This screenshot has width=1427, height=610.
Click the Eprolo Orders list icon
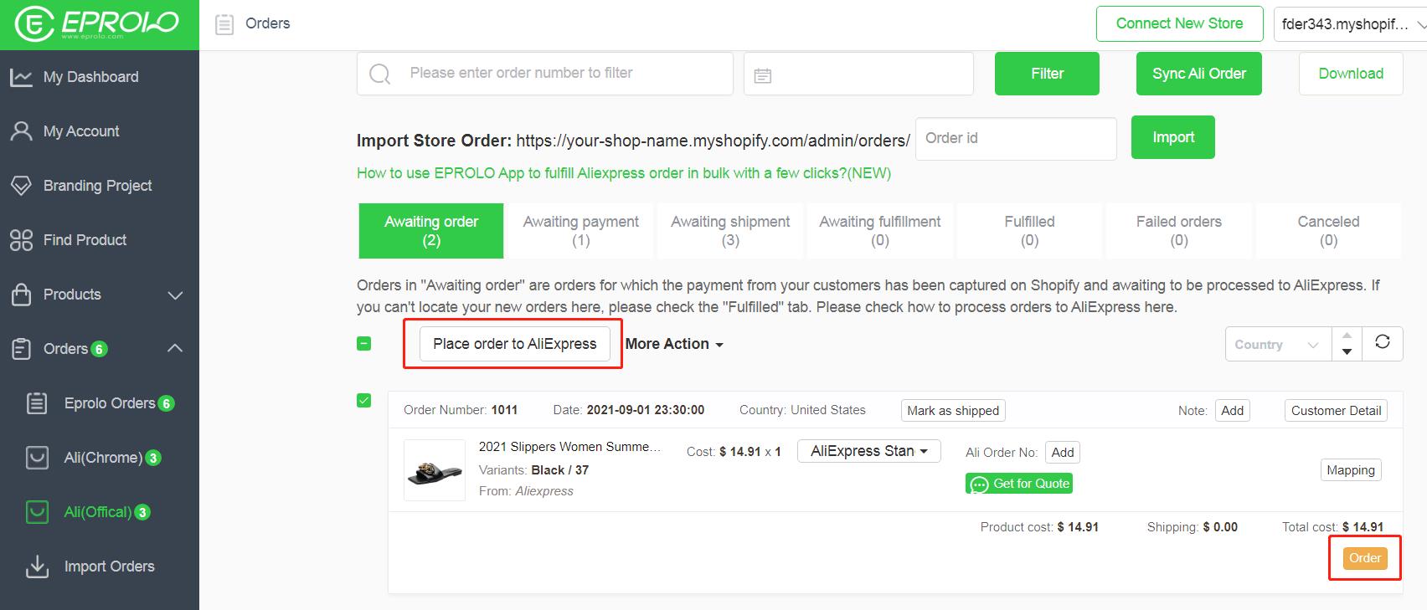pyautogui.click(x=37, y=403)
